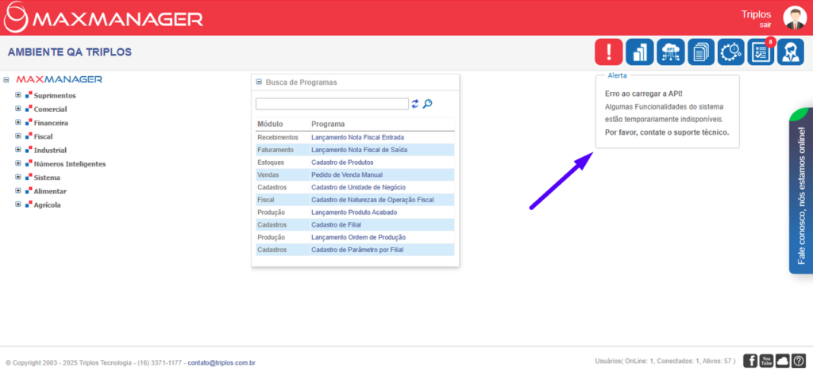Click the contato@triplos.com.br email link
This screenshot has height=371, width=813.
coord(222,363)
